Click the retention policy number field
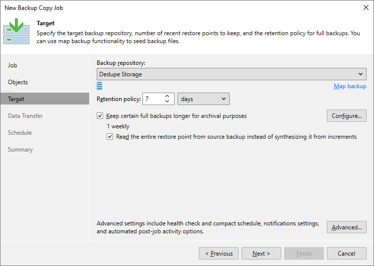Screen dimensions: 374x266 pyautogui.click(x=152, y=99)
